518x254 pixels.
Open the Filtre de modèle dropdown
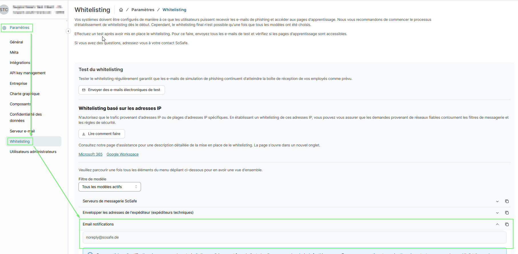pos(110,187)
